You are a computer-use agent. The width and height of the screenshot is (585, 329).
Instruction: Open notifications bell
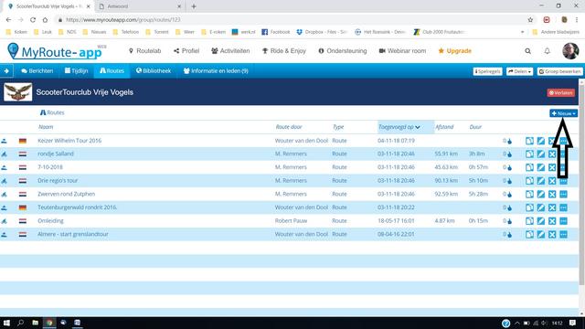(x=547, y=51)
